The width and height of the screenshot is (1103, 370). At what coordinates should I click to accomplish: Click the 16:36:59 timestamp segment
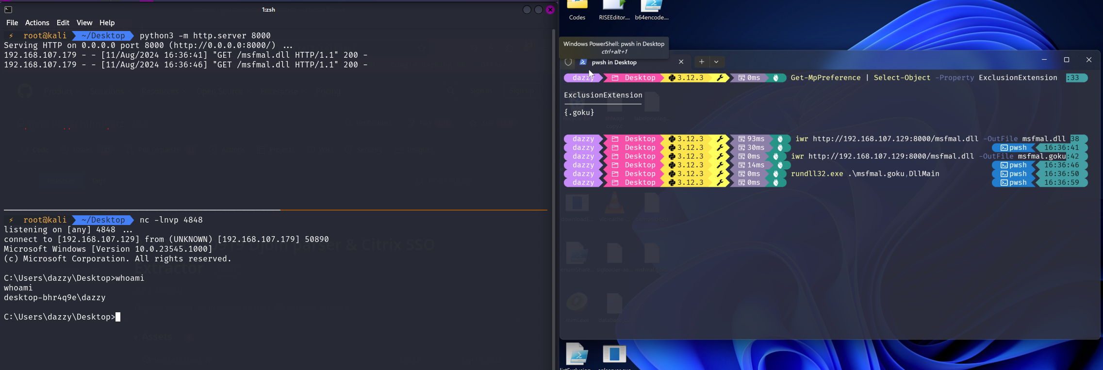(1062, 182)
